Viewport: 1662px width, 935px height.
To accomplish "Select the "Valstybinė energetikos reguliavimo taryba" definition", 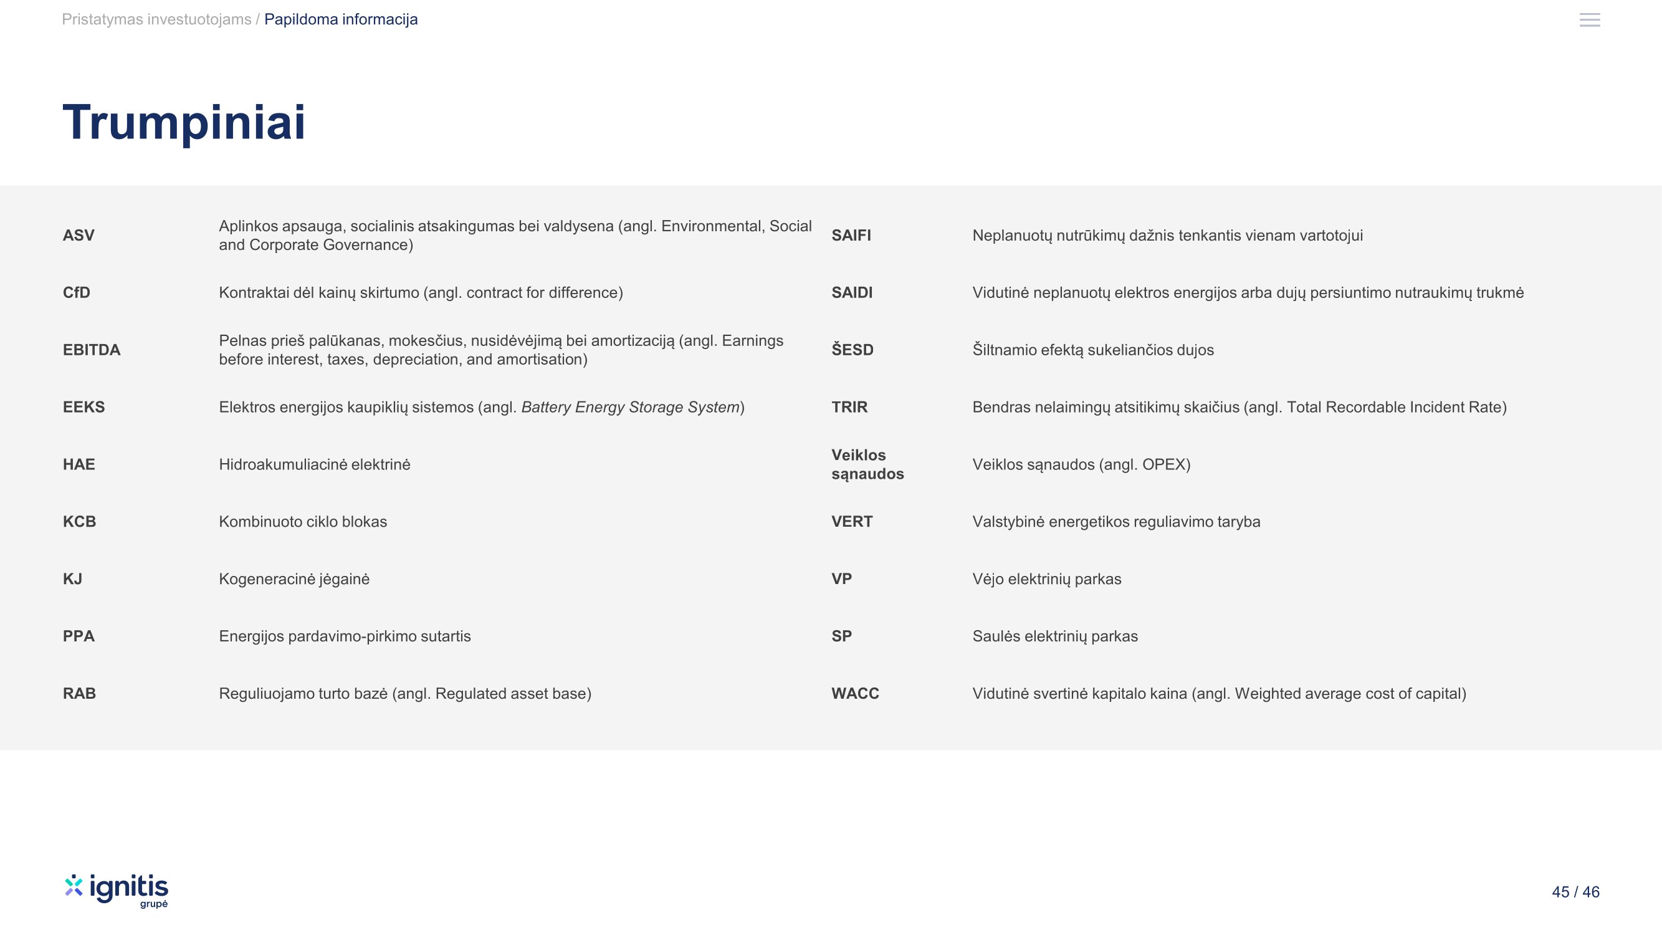I will (1116, 522).
